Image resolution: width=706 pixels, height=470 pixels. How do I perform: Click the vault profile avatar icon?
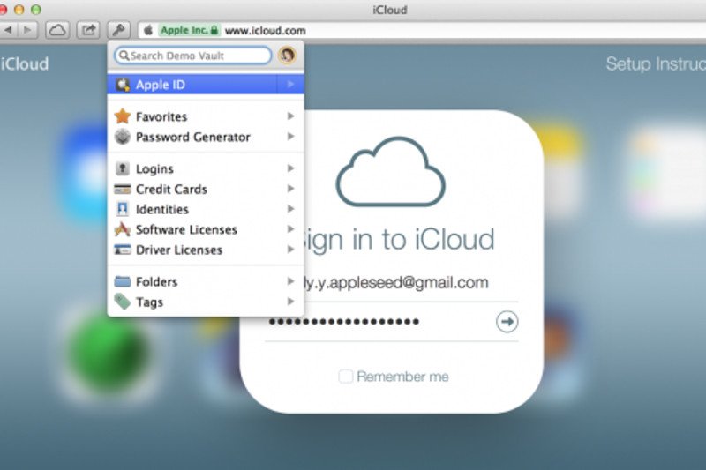point(287,56)
